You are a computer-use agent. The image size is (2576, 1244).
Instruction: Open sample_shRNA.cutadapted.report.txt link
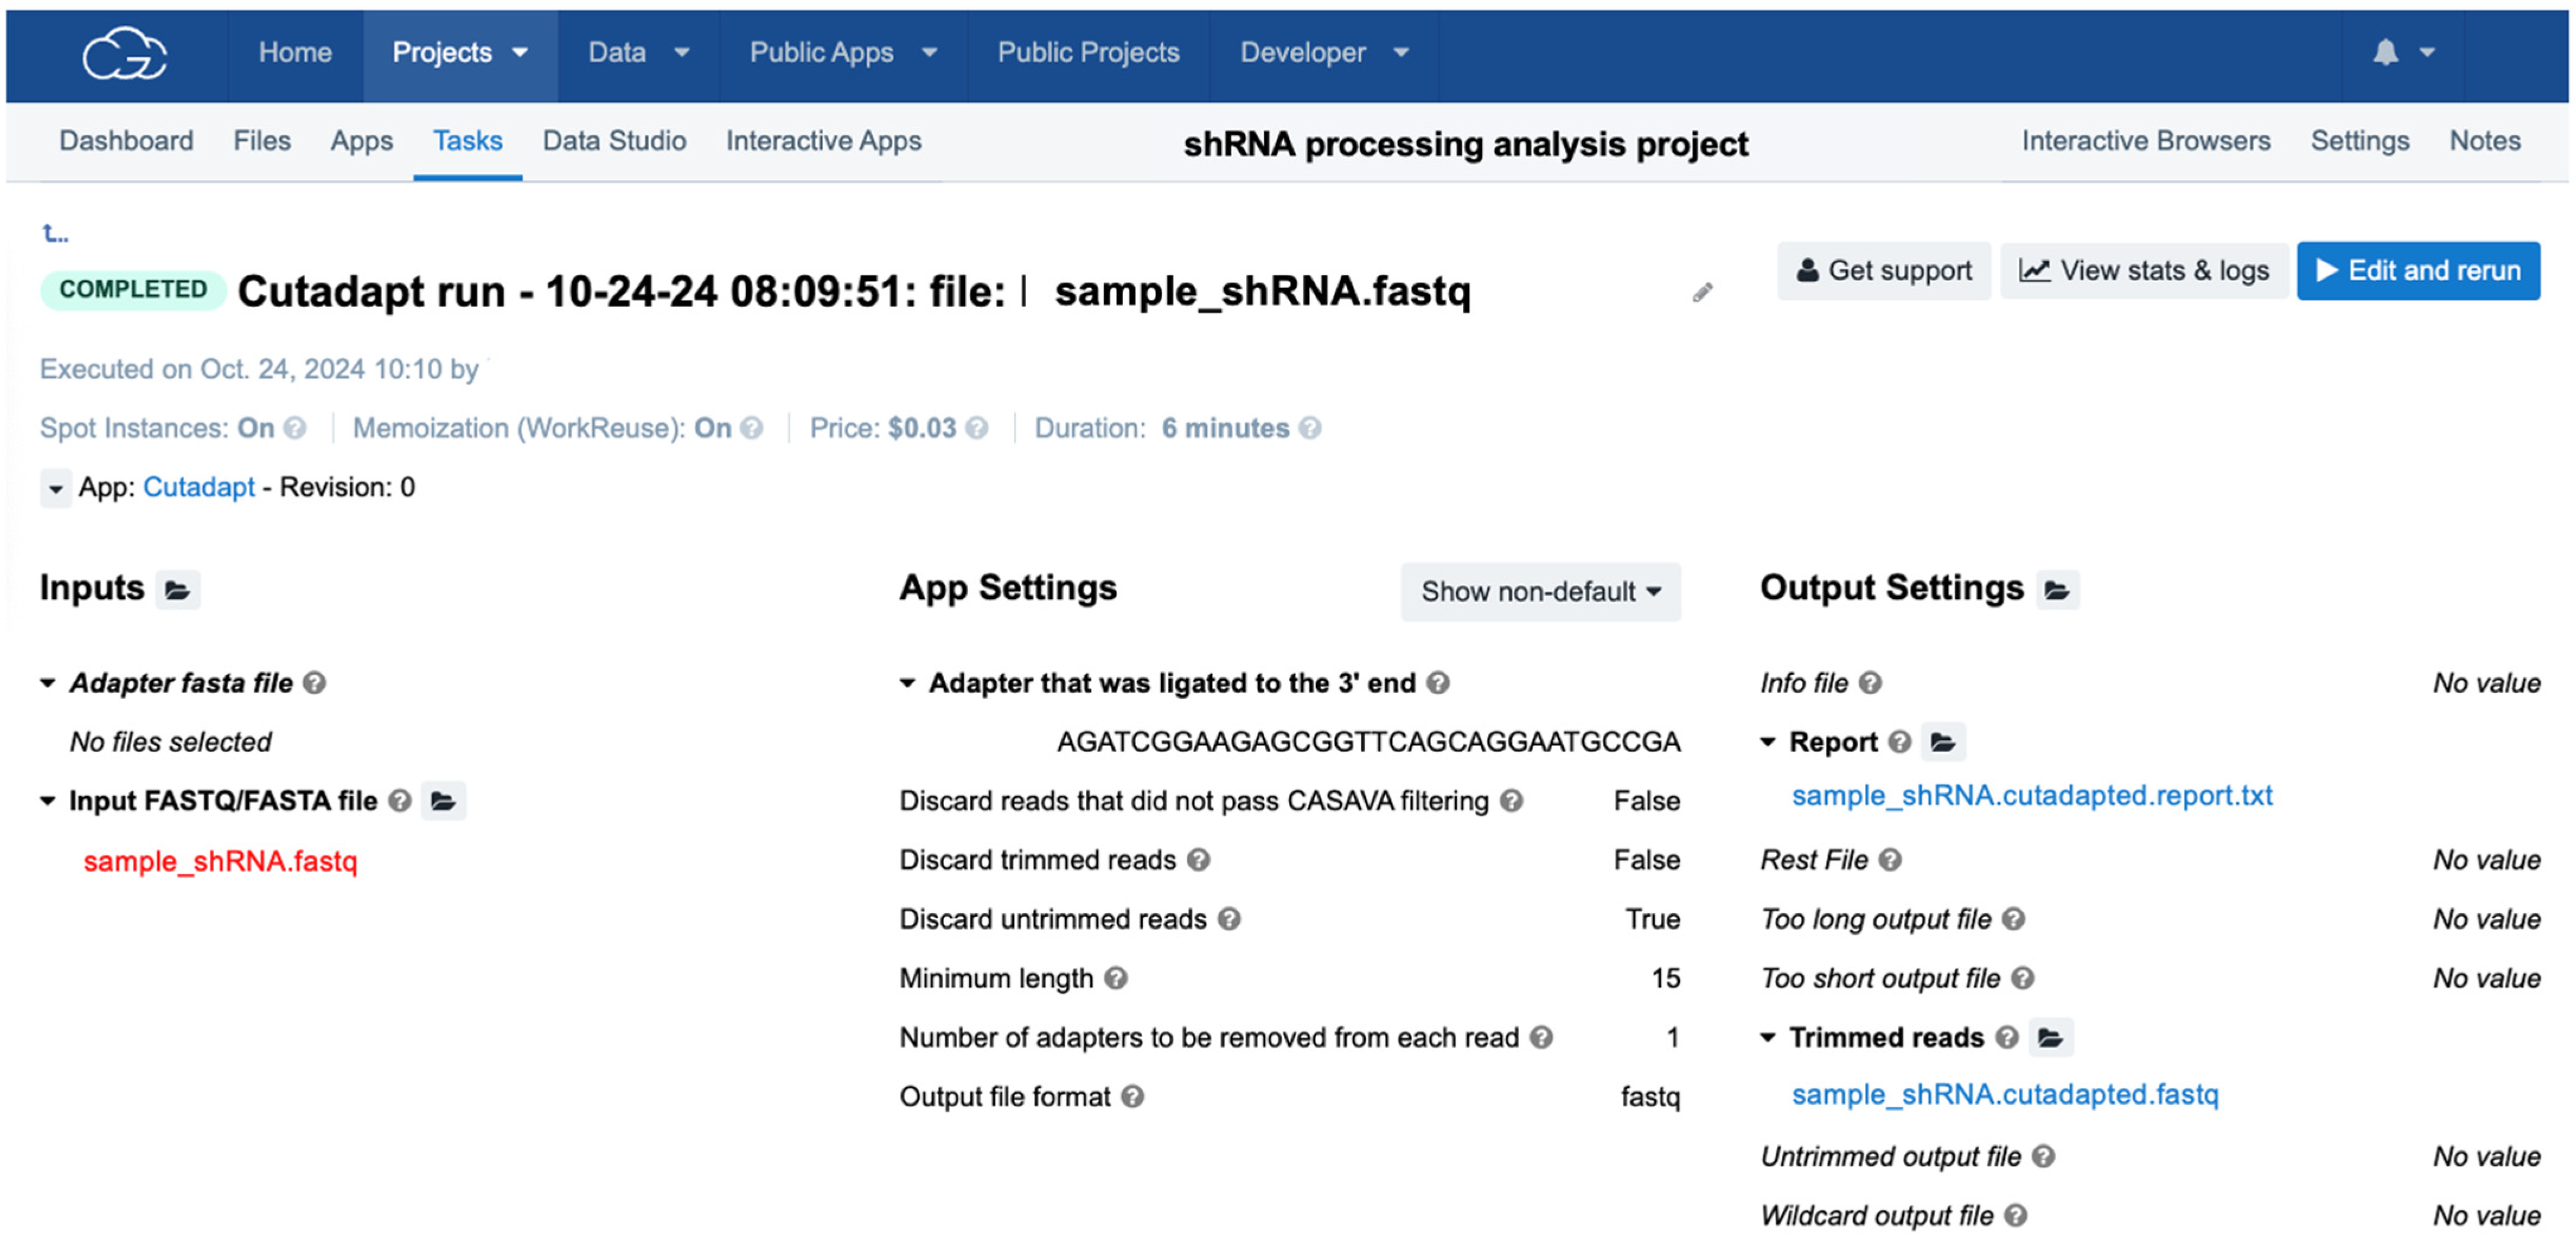click(2031, 796)
